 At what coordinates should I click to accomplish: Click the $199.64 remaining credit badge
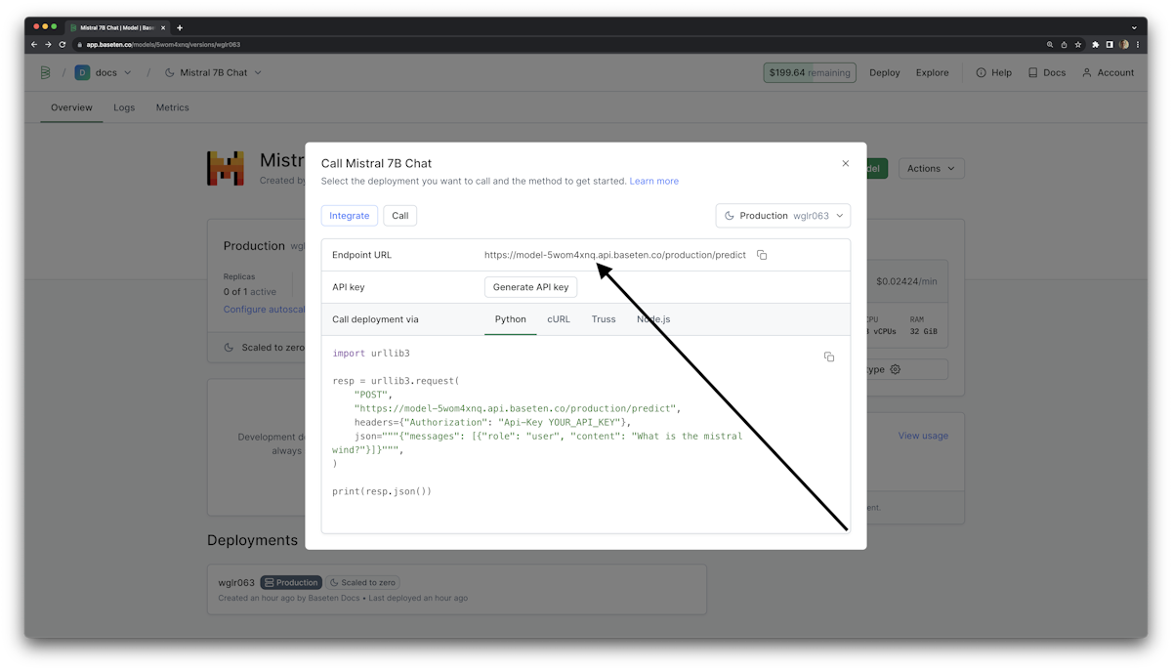810,72
